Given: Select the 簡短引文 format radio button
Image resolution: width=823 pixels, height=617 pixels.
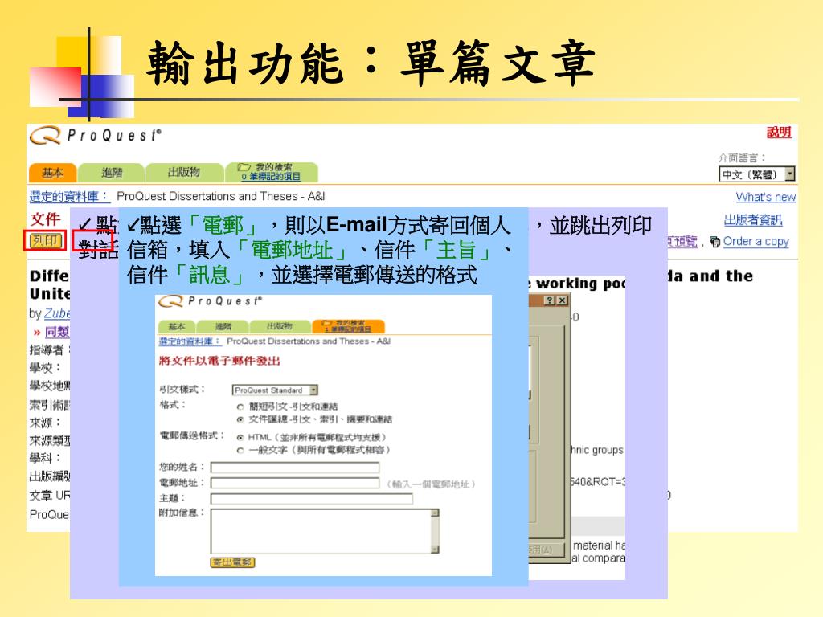Looking at the screenshot, I should click(240, 407).
